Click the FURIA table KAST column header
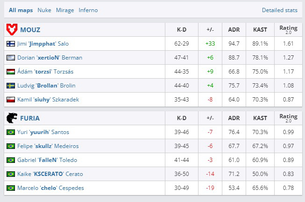This screenshot has height=202, width=305. click(260, 118)
